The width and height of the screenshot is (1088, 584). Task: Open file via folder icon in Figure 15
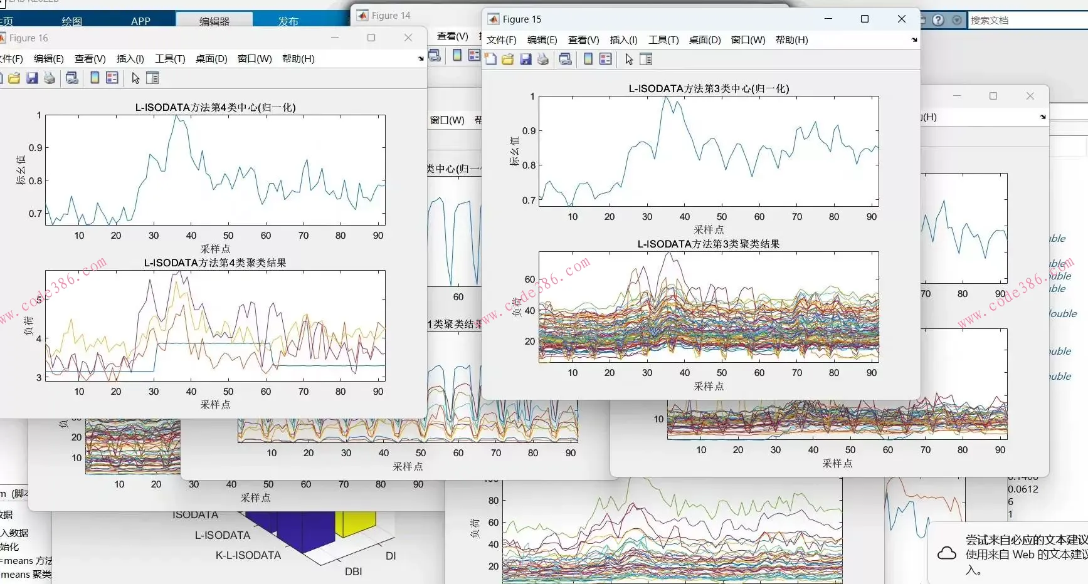508,59
